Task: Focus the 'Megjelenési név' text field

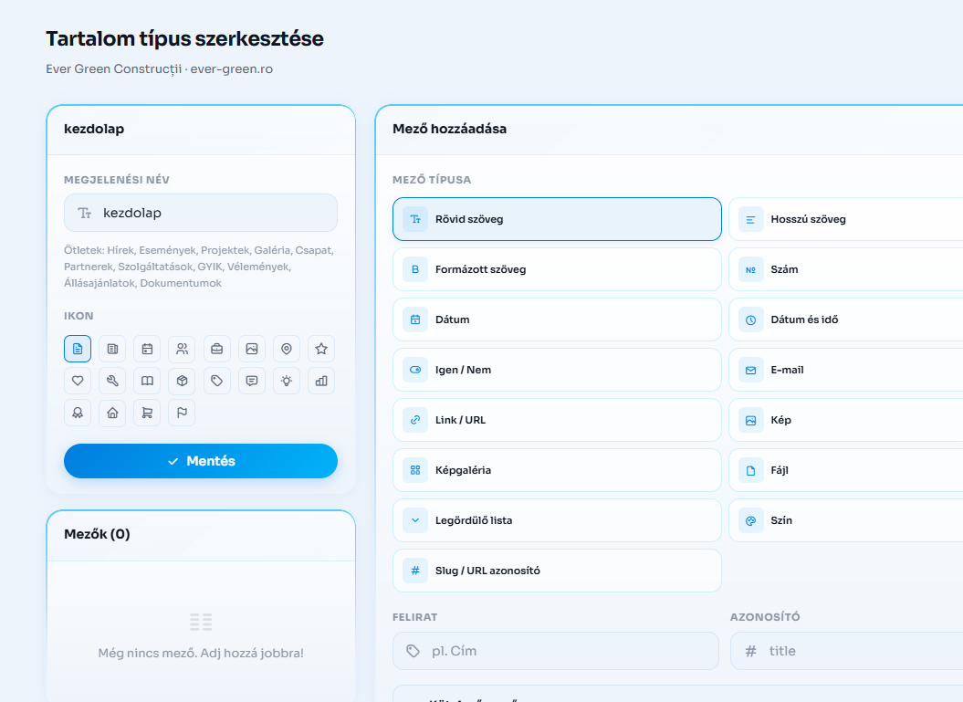Action: (x=201, y=213)
